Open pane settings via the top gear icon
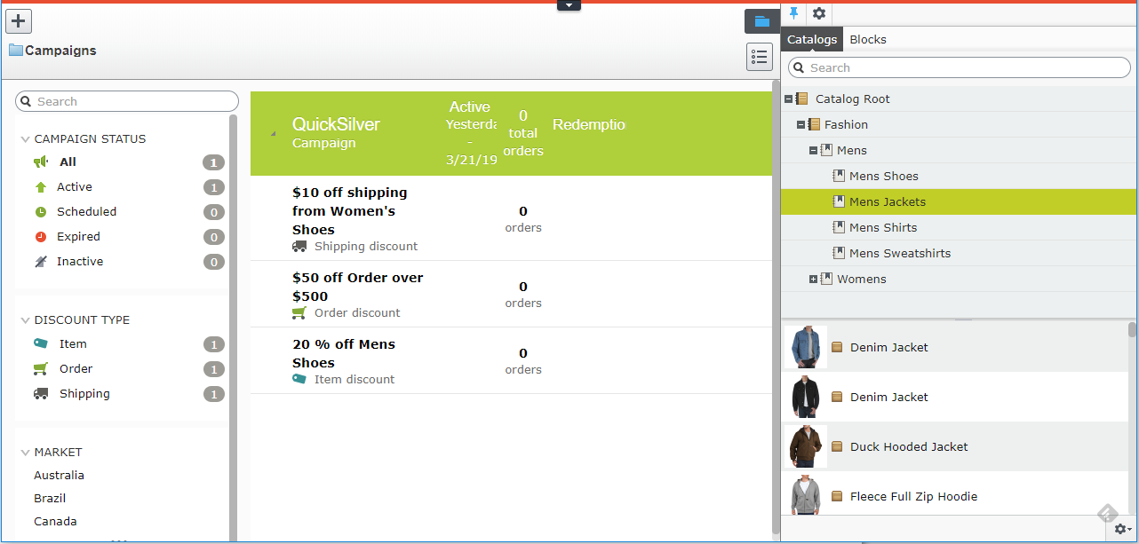Viewport: 1139px width, 544px height. tap(819, 13)
